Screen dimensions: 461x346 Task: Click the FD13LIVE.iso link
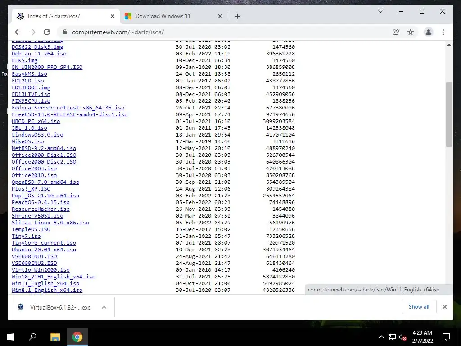(31, 94)
